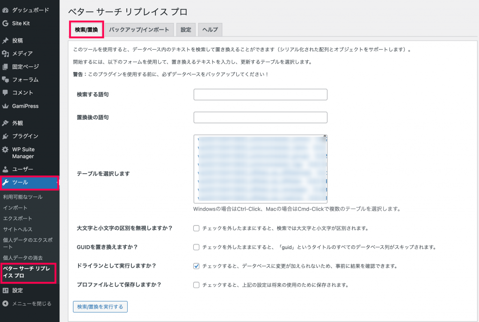Switch to the 設定 tab
Screen dimensions: 479x322
pos(186,29)
